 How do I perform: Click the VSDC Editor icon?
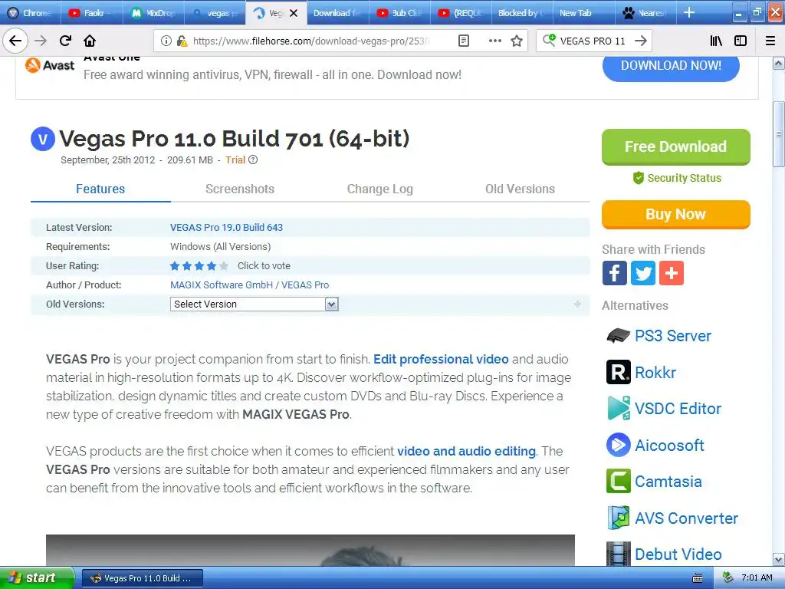pyautogui.click(x=619, y=408)
